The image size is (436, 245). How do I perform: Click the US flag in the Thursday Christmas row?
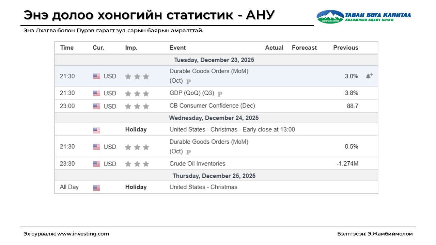click(96, 187)
